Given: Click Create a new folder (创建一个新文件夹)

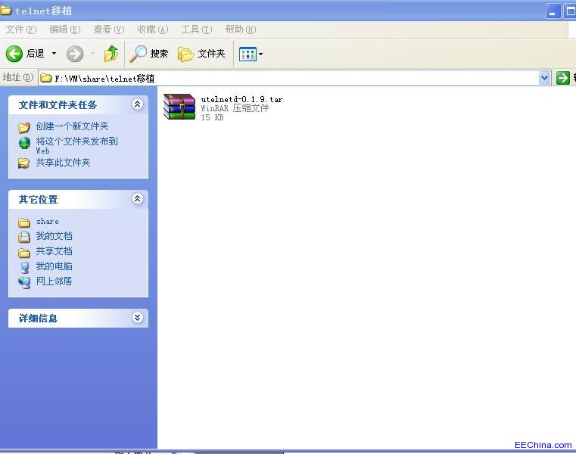Looking at the screenshot, I should (72, 126).
